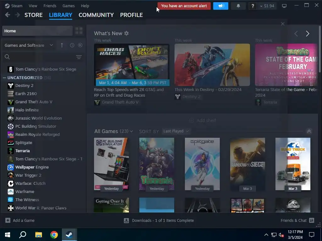
Task: Switch library to grid collections view
Action: [x=79, y=31]
